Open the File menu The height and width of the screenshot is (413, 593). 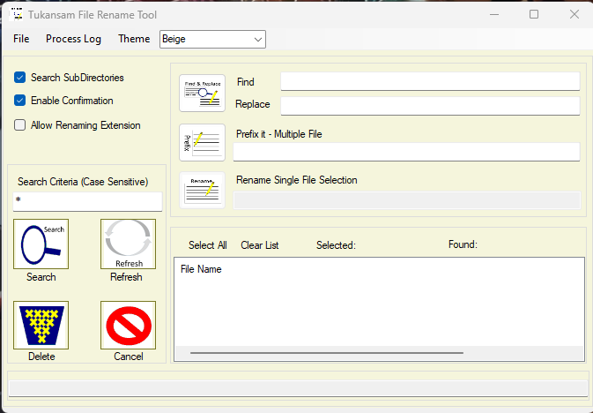21,39
